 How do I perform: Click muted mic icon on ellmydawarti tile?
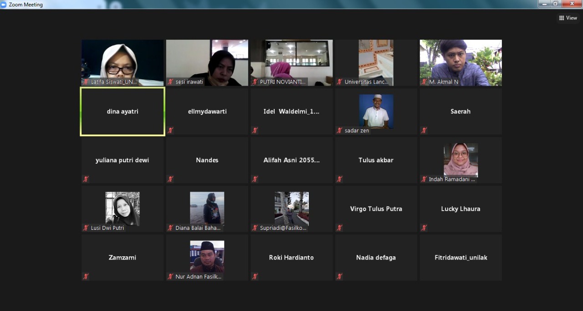click(x=170, y=130)
